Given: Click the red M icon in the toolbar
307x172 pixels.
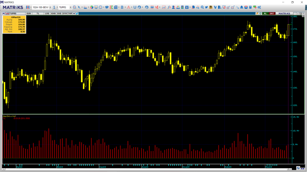Looking at the screenshot, I should point(156,7).
